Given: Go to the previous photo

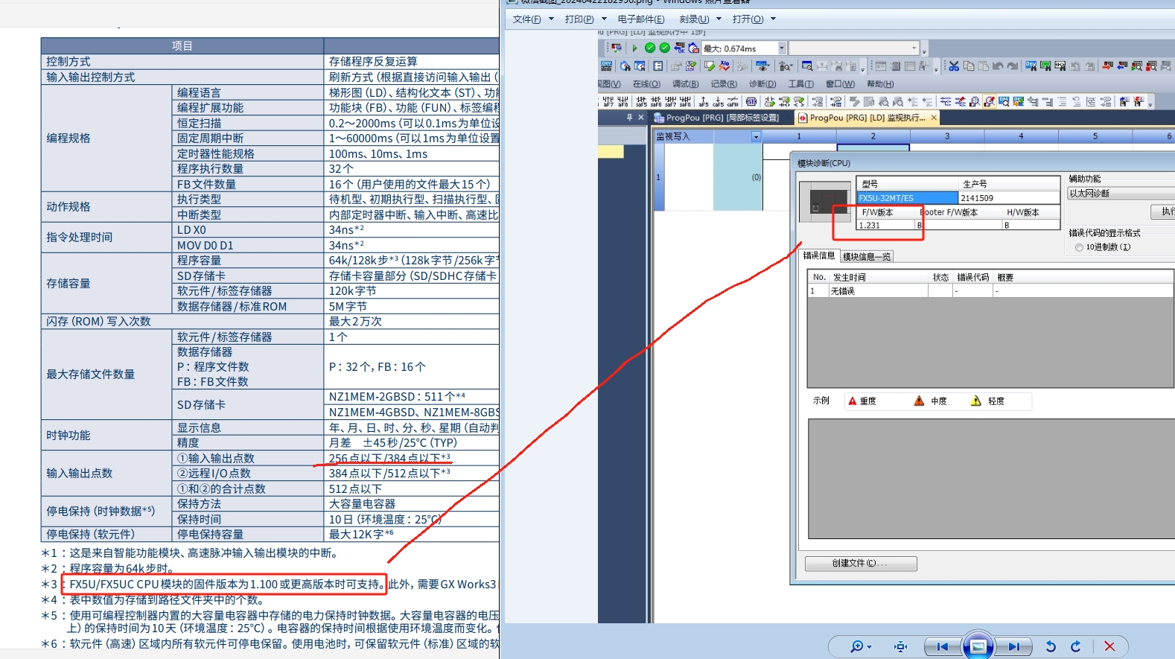Looking at the screenshot, I should [943, 646].
